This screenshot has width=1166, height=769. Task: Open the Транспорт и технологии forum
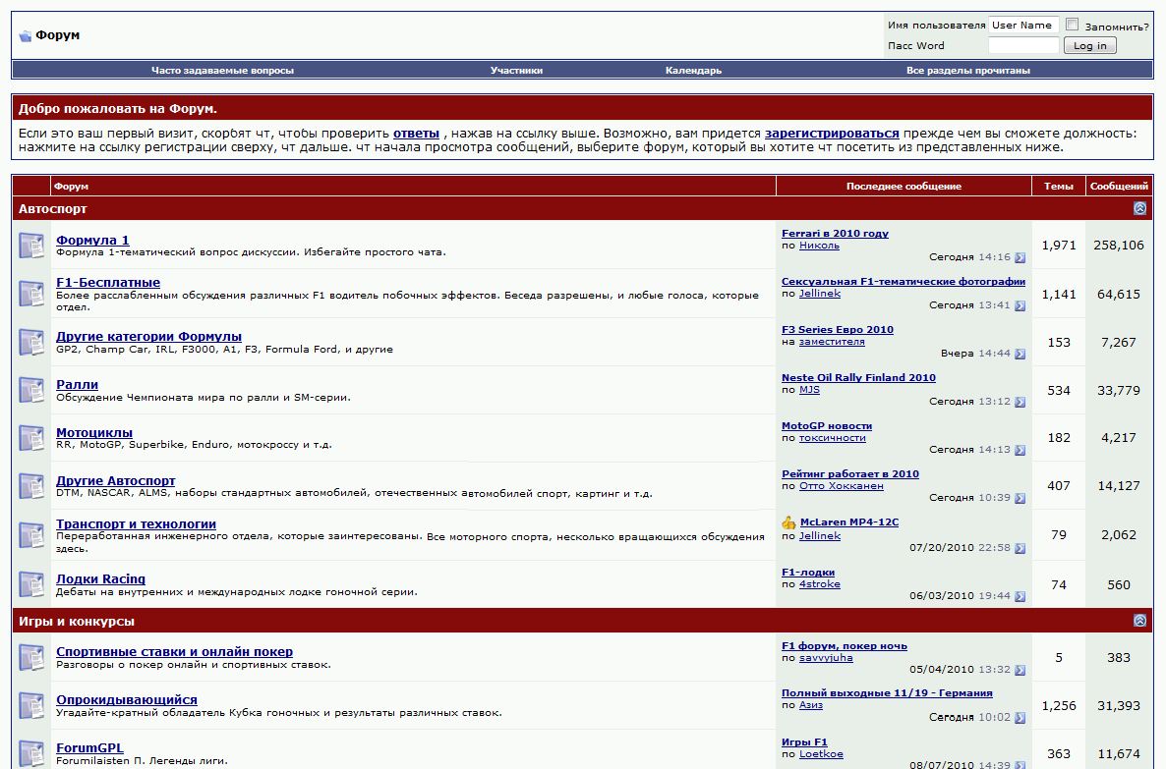point(136,523)
